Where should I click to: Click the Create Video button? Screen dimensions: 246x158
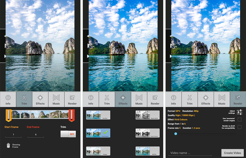(232, 152)
